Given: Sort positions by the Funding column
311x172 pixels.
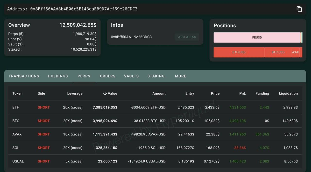Looking at the screenshot, I should pos(262,93).
